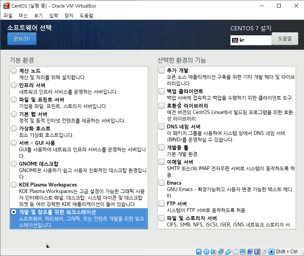304x256 pixels.
Task: Click description '기본 개발 환경.'
Action: point(183,154)
